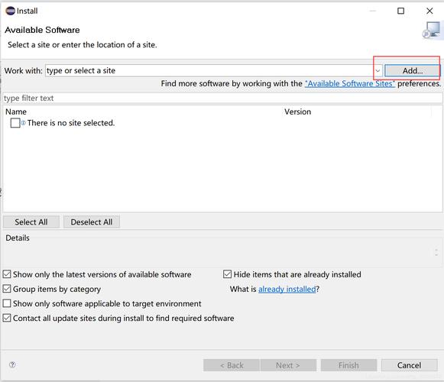Screen dimensions: 444x382
Task: Toggle Hide items that are already installed
Action: pos(227,274)
